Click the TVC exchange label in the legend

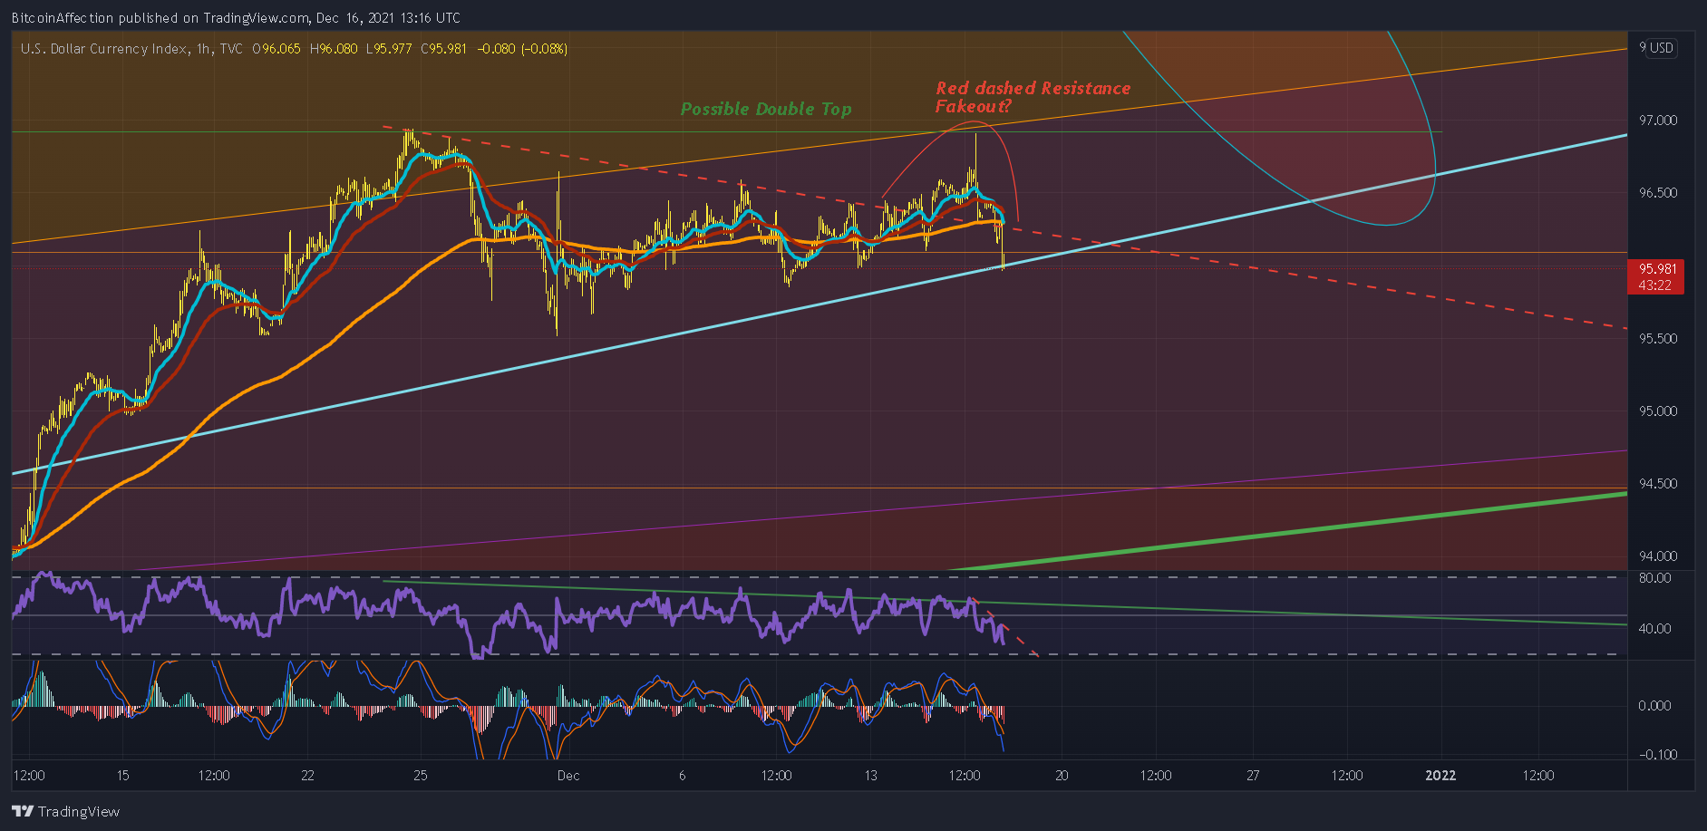(x=231, y=48)
